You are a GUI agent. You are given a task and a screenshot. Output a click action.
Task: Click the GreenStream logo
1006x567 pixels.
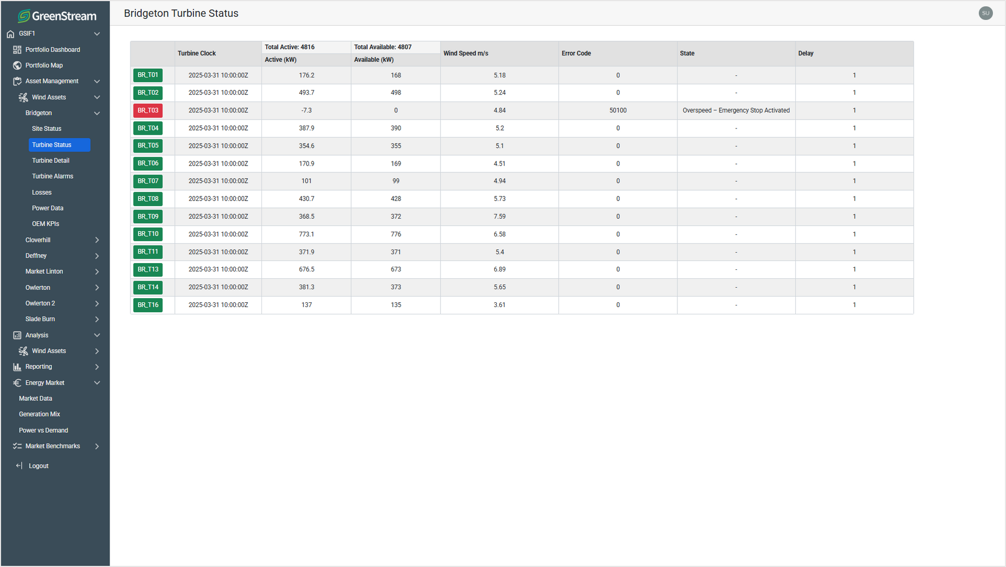coord(57,16)
